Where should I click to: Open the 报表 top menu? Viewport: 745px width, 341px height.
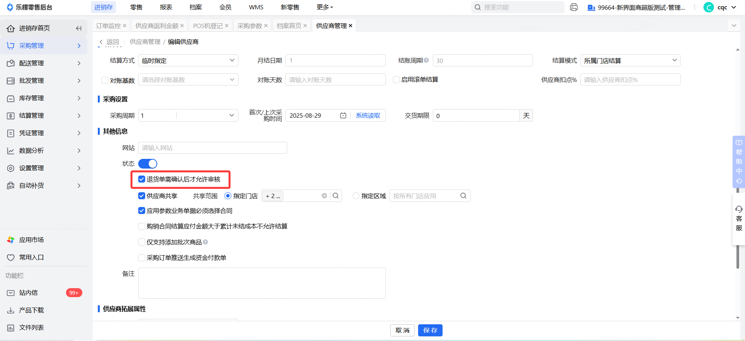tap(166, 7)
